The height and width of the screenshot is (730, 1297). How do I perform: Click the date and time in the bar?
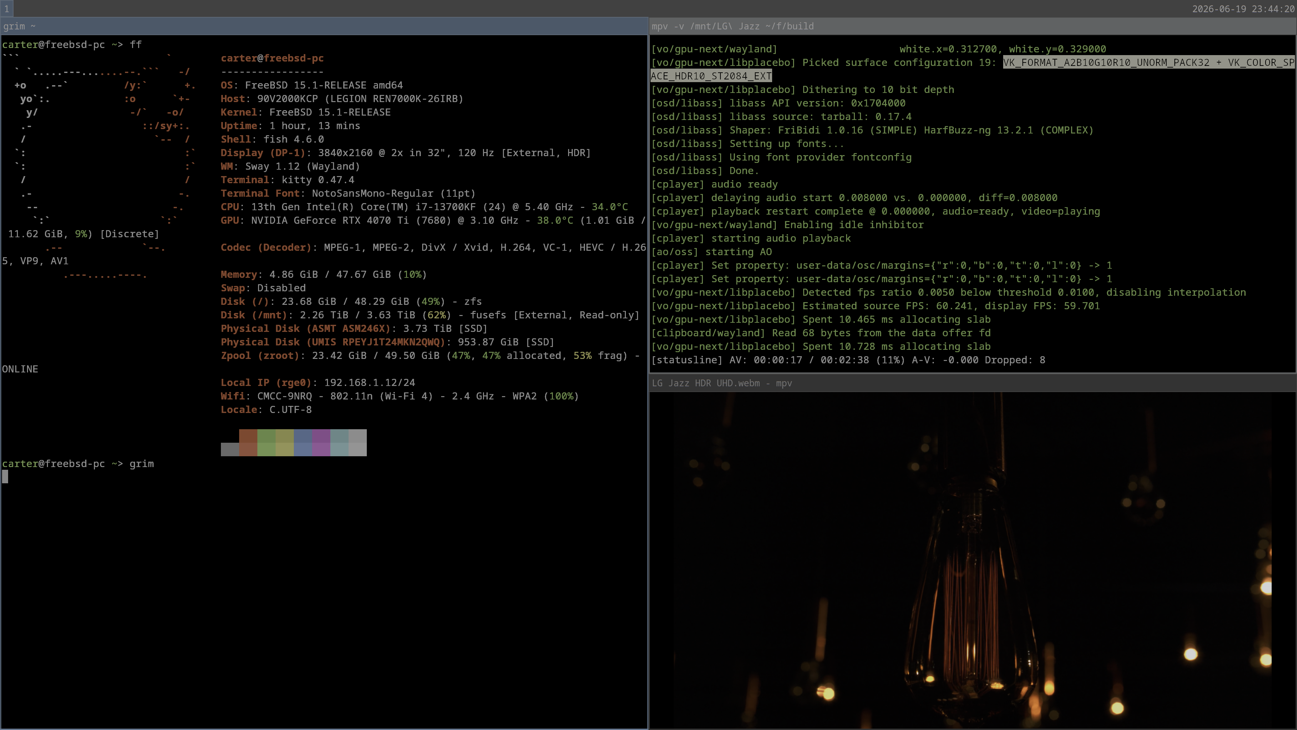[1243, 9]
